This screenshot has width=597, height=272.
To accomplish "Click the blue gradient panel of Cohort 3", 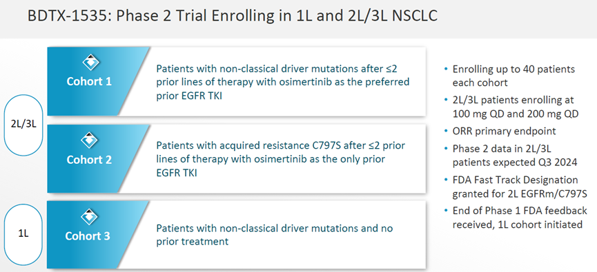I will pos(98,235).
